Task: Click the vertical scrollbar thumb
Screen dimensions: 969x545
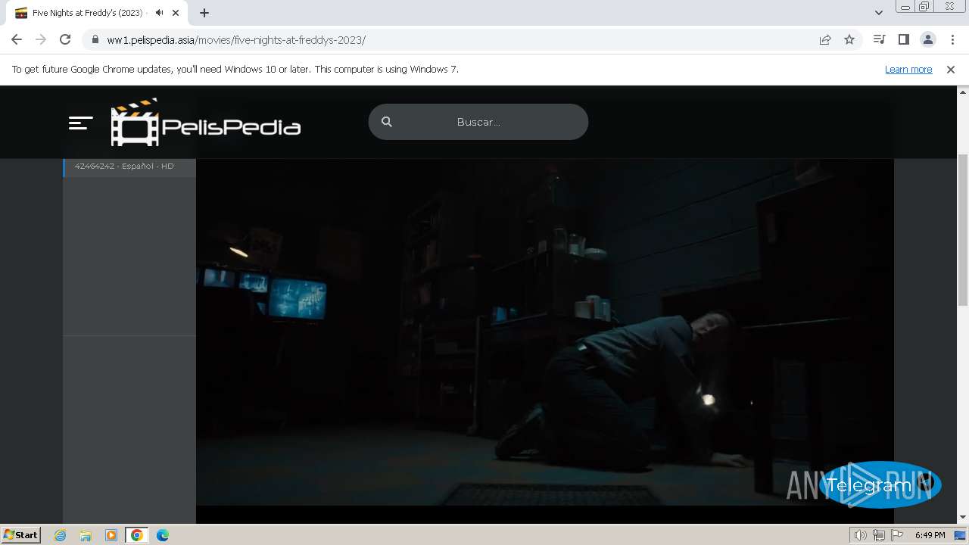Action: pyautogui.click(x=963, y=229)
